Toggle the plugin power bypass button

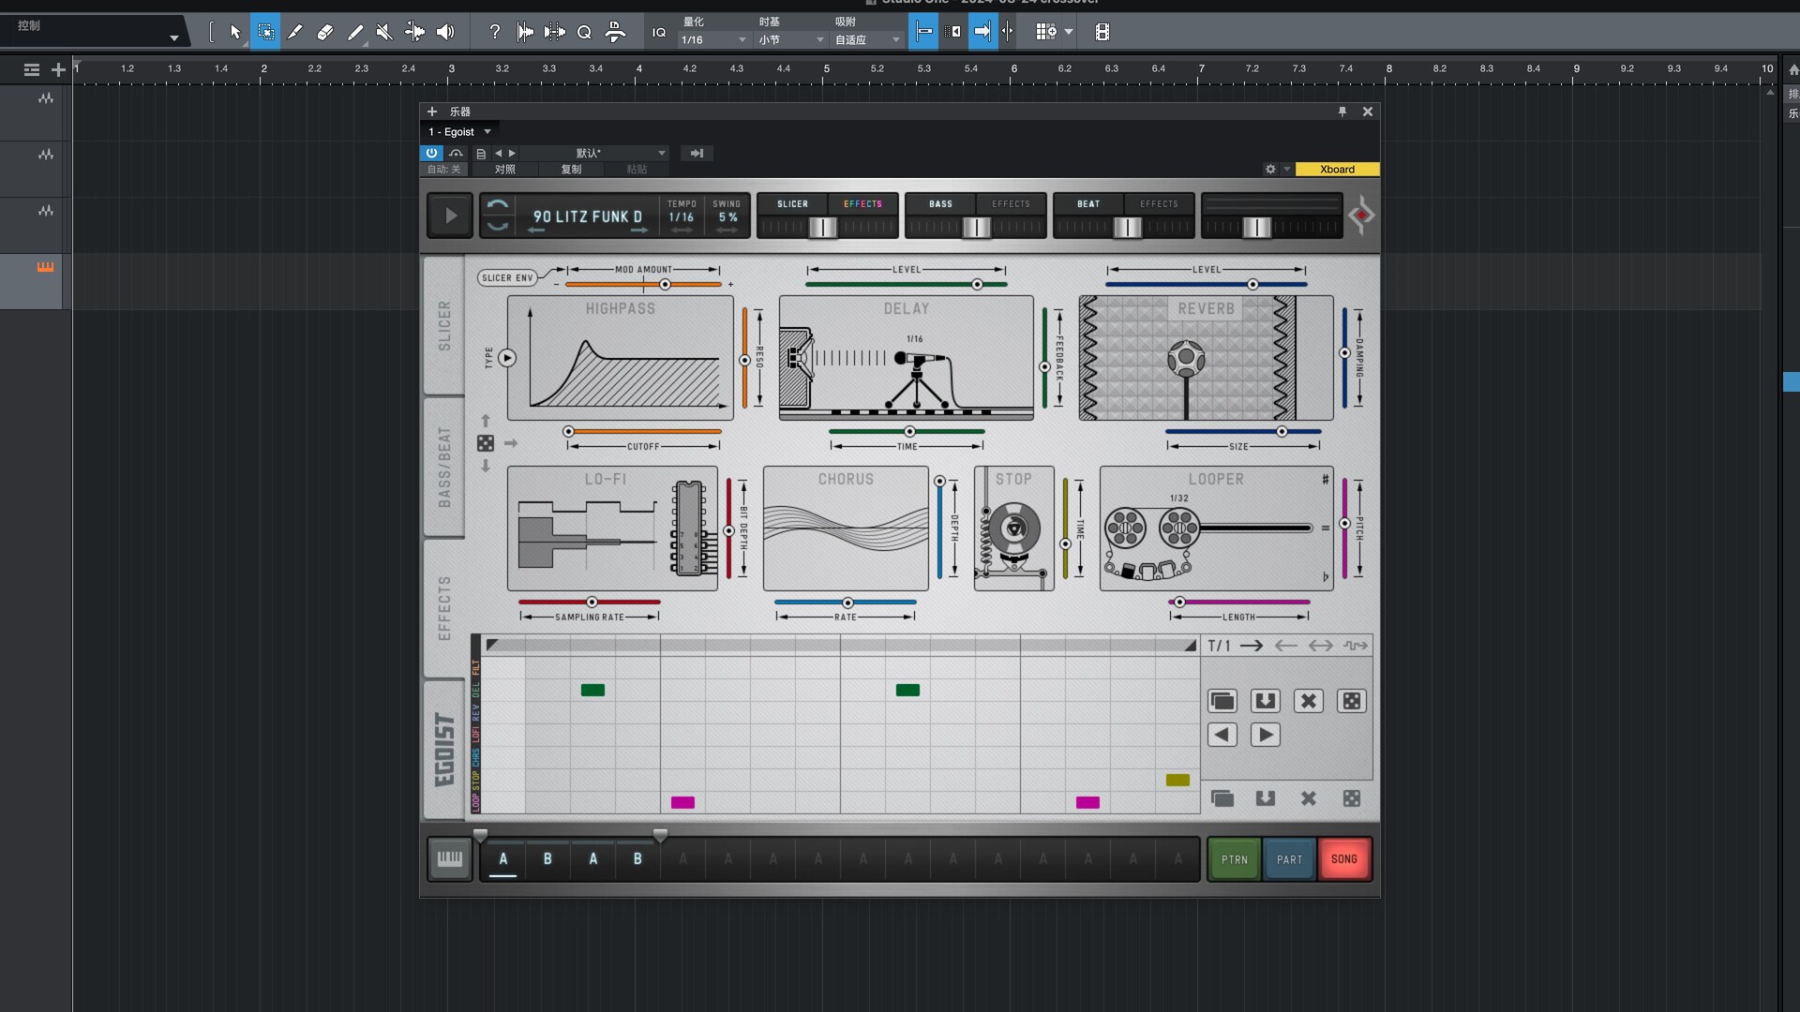(x=431, y=153)
